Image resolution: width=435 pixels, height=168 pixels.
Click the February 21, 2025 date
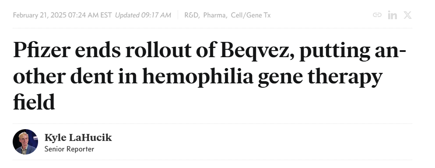click(40, 15)
